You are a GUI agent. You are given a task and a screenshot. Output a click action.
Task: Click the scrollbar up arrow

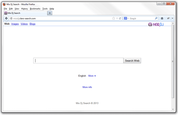tap(173, 23)
